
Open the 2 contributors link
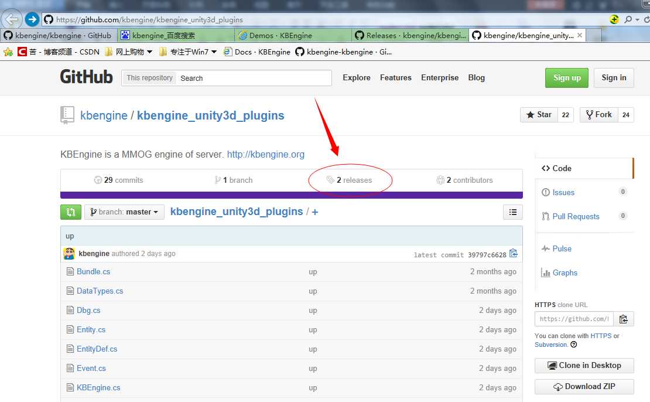tap(465, 180)
